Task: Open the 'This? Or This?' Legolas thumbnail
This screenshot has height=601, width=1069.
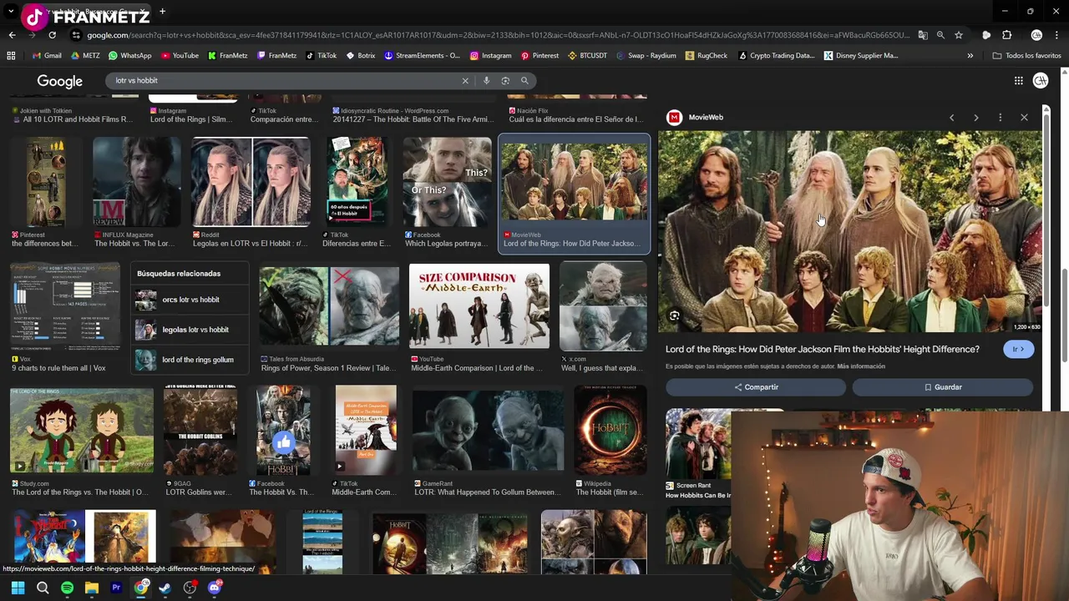Action: [x=447, y=182]
